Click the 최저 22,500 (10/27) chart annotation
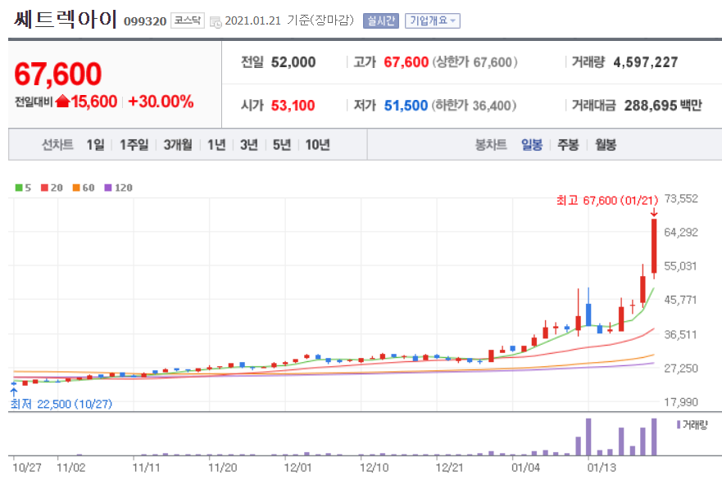 pos(61,404)
